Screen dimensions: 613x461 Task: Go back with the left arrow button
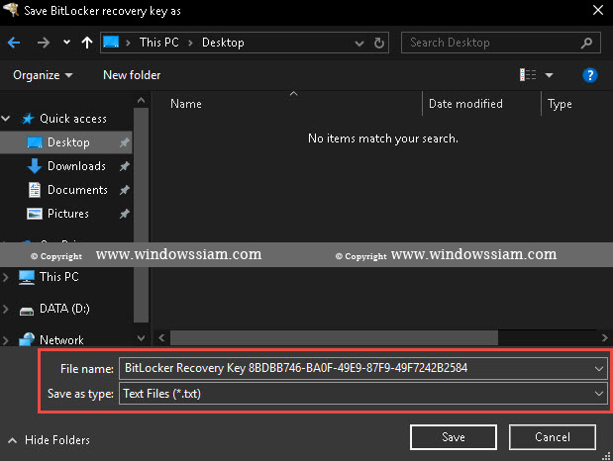point(14,43)
